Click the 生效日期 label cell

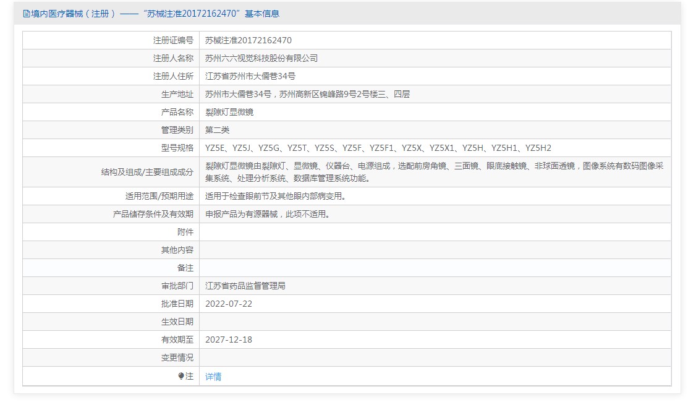click(x=111, y=322)
